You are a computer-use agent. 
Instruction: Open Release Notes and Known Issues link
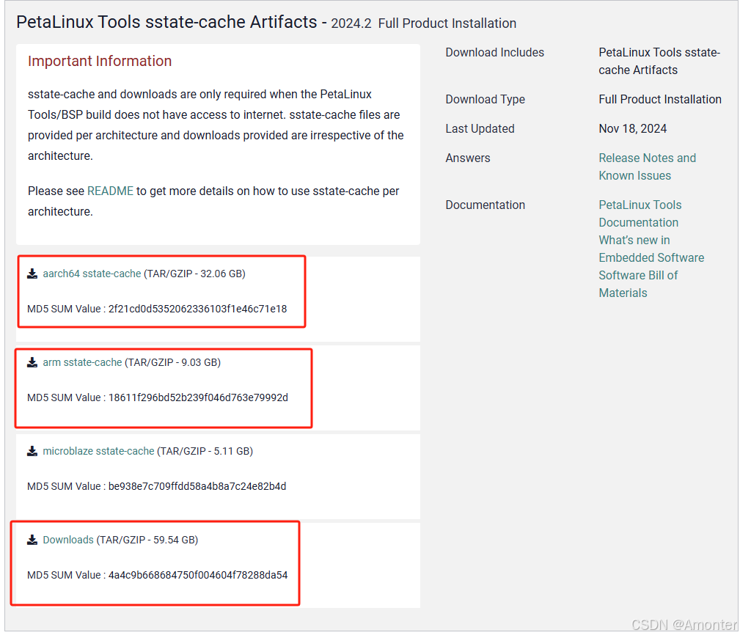[x=647, y=166]
